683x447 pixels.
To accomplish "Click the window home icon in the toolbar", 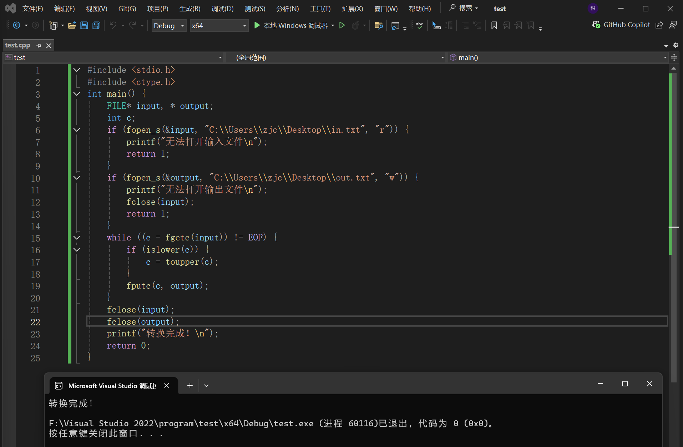I will tap(395, 25).
